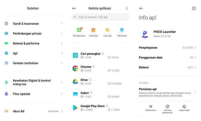The height and width of the screenshot is (121, 201).
Task: Open the Google Play Store app entry
Action: click(x=100, y=108)
